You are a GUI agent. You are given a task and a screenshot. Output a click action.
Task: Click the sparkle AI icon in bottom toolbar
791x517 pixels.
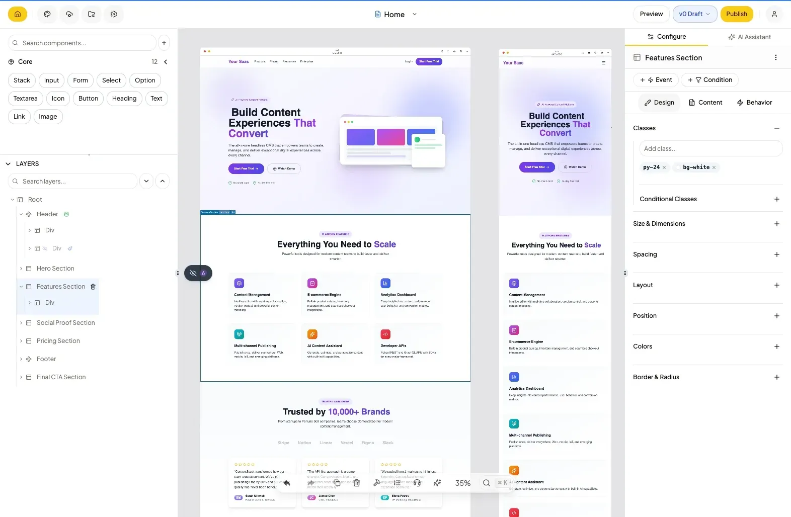(x=437, y=483)
